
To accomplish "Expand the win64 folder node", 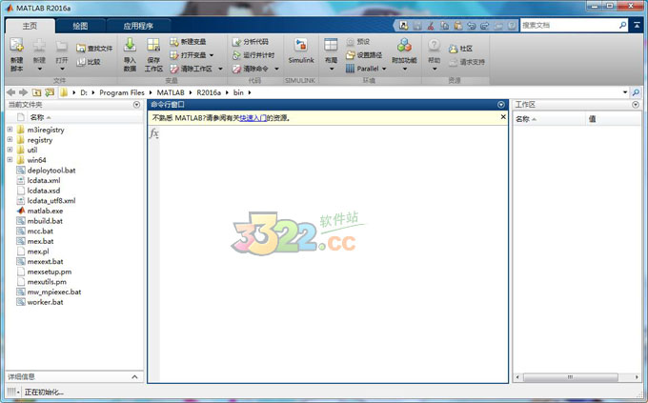I will [x=10, y=159].
